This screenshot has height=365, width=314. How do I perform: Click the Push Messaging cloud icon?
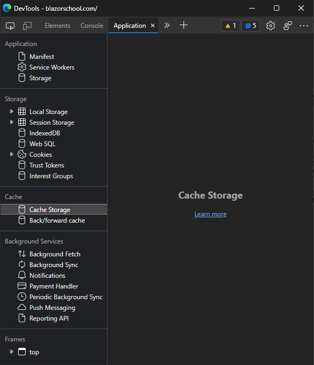pyautogui.click(x=22, y=308)
